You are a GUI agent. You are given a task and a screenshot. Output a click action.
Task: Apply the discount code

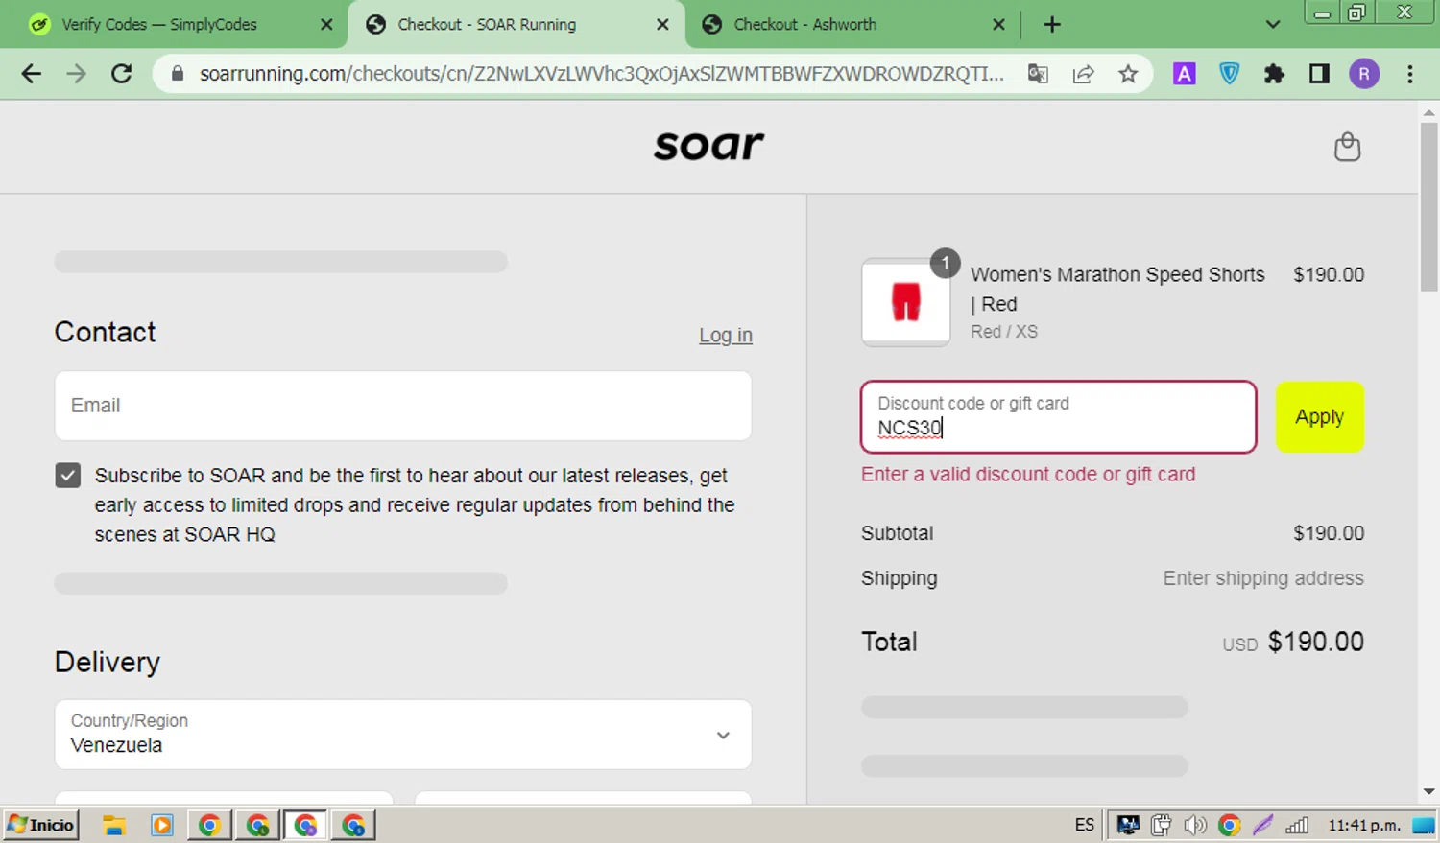point(1320,417)
